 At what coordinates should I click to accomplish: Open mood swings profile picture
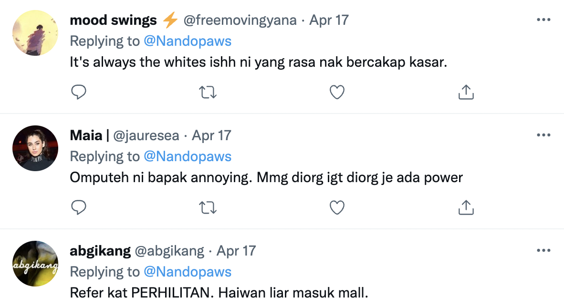point(35,33)
